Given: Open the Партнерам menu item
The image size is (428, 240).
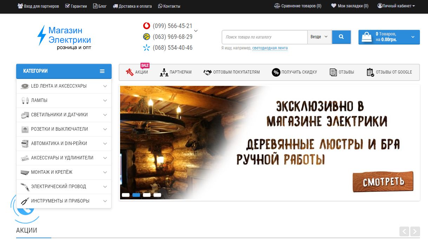Looking at the screenshot, I should tap(176, 72).
